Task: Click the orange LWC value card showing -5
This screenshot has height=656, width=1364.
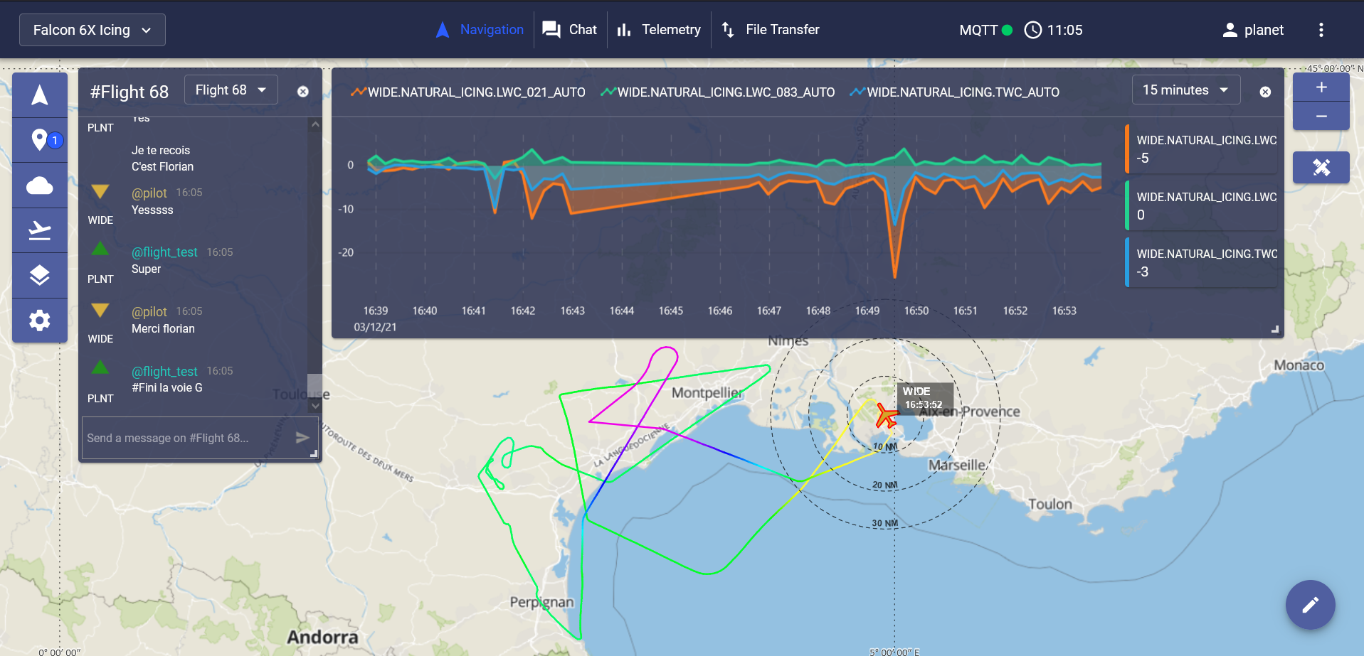Action: click(x=1202, y=149)
